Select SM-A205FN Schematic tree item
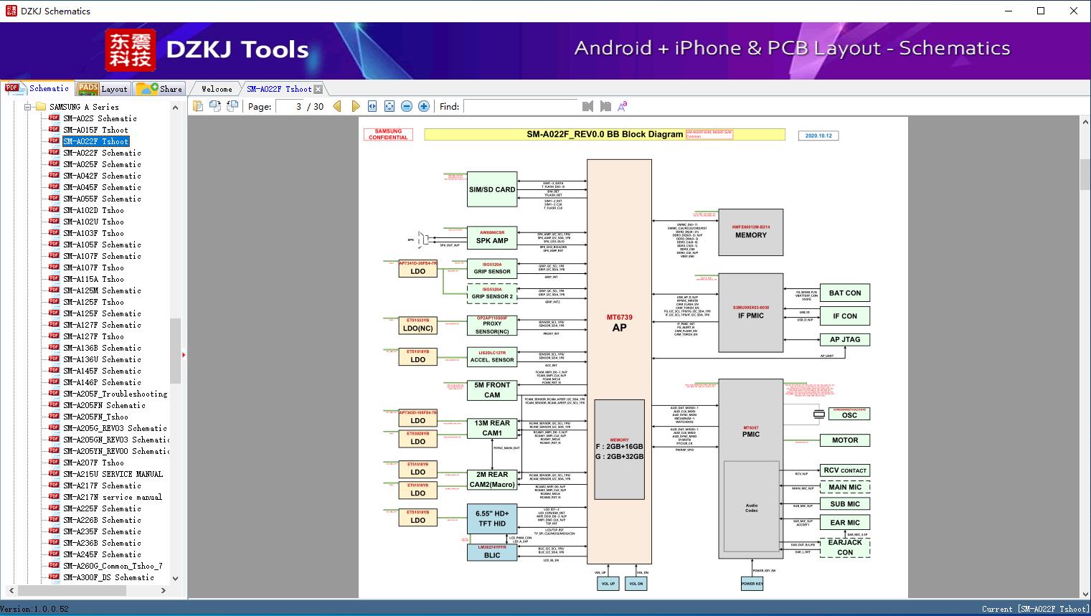 click(104, 405)
